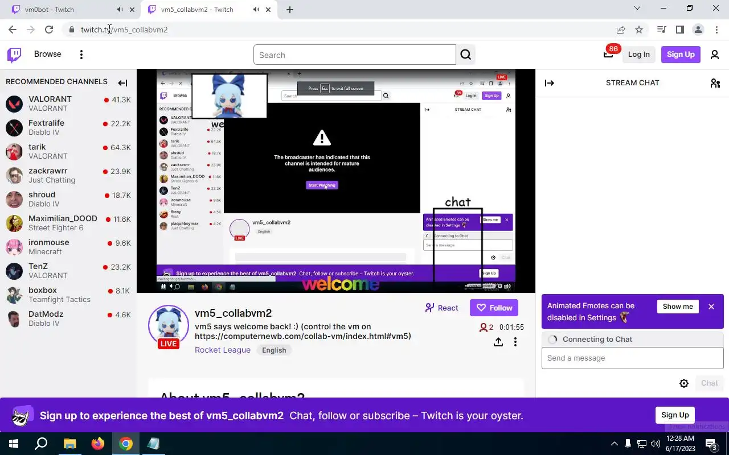The width and height of the screenshot is (729, 455).
Task: Open the chat community users list icon
Action: 715,83
